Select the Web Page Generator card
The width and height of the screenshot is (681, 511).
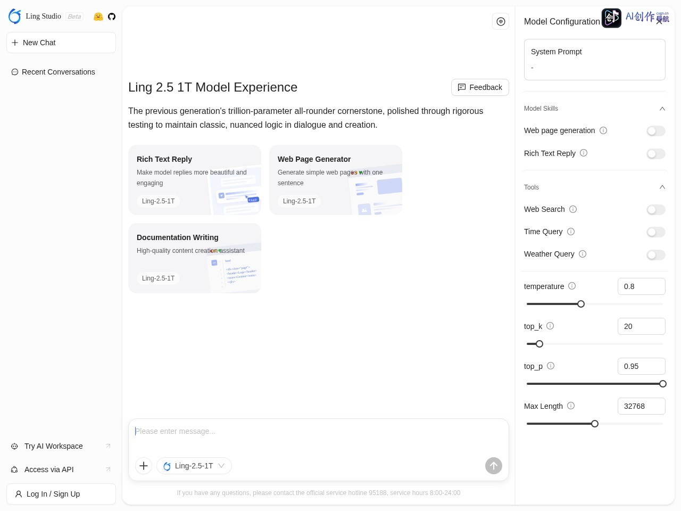click(336, 180)
